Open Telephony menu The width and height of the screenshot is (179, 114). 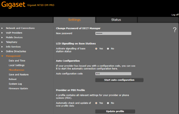(12, 42)
